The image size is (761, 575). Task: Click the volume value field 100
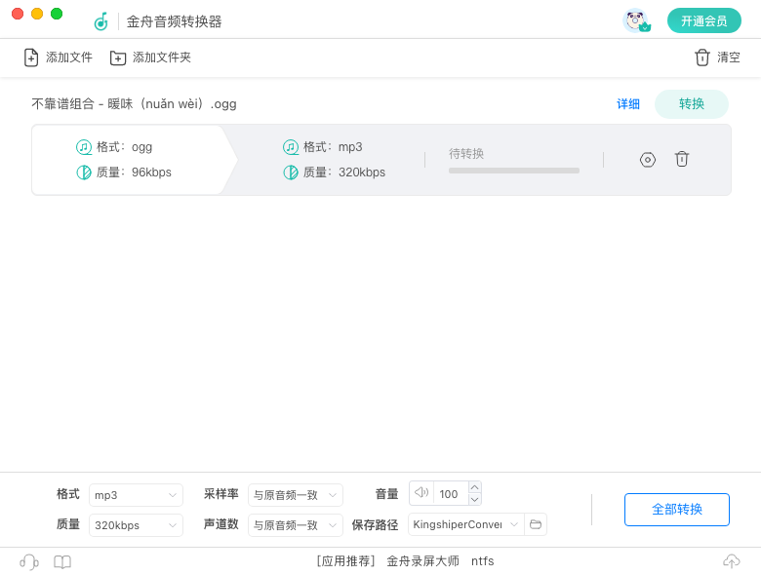pyautogui.click(x=451, y=493)
